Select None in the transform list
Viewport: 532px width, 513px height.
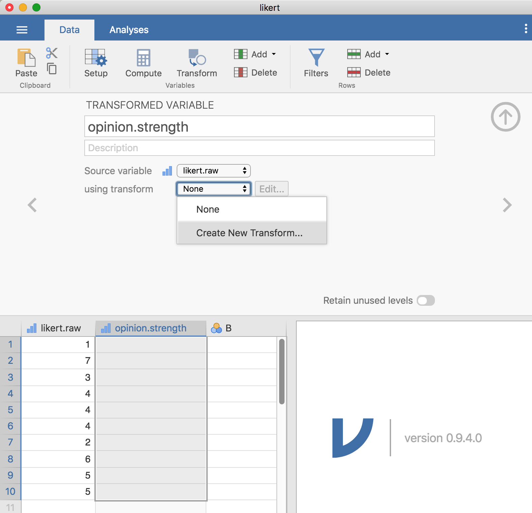pos(252,209)
